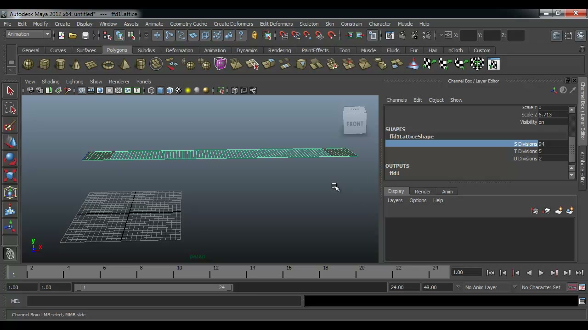Activate the Paint selection tool
The width and height of the screenshot is (588, 330).
[10, 126]
